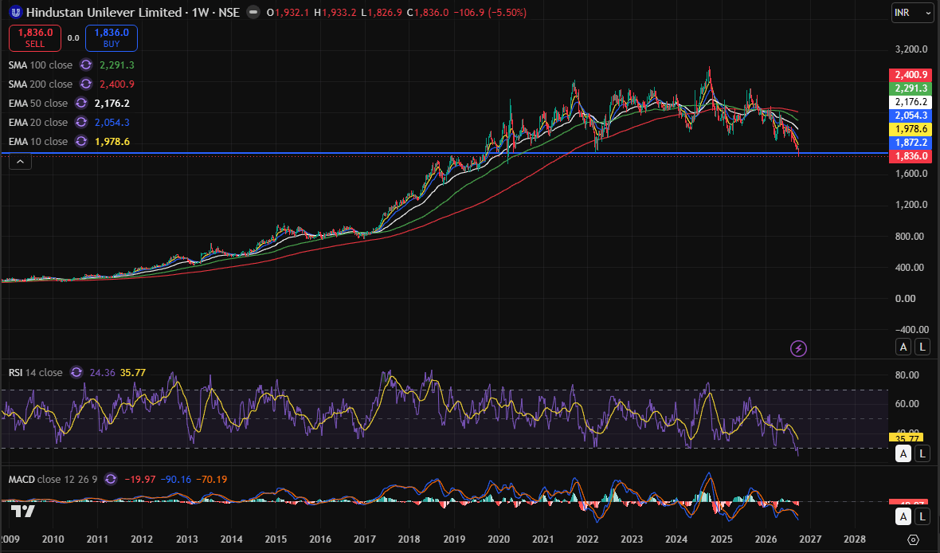Click the RSI indicator refresh icon
The width and height of the screenshot is (940, 553).
tap(76, 372)
